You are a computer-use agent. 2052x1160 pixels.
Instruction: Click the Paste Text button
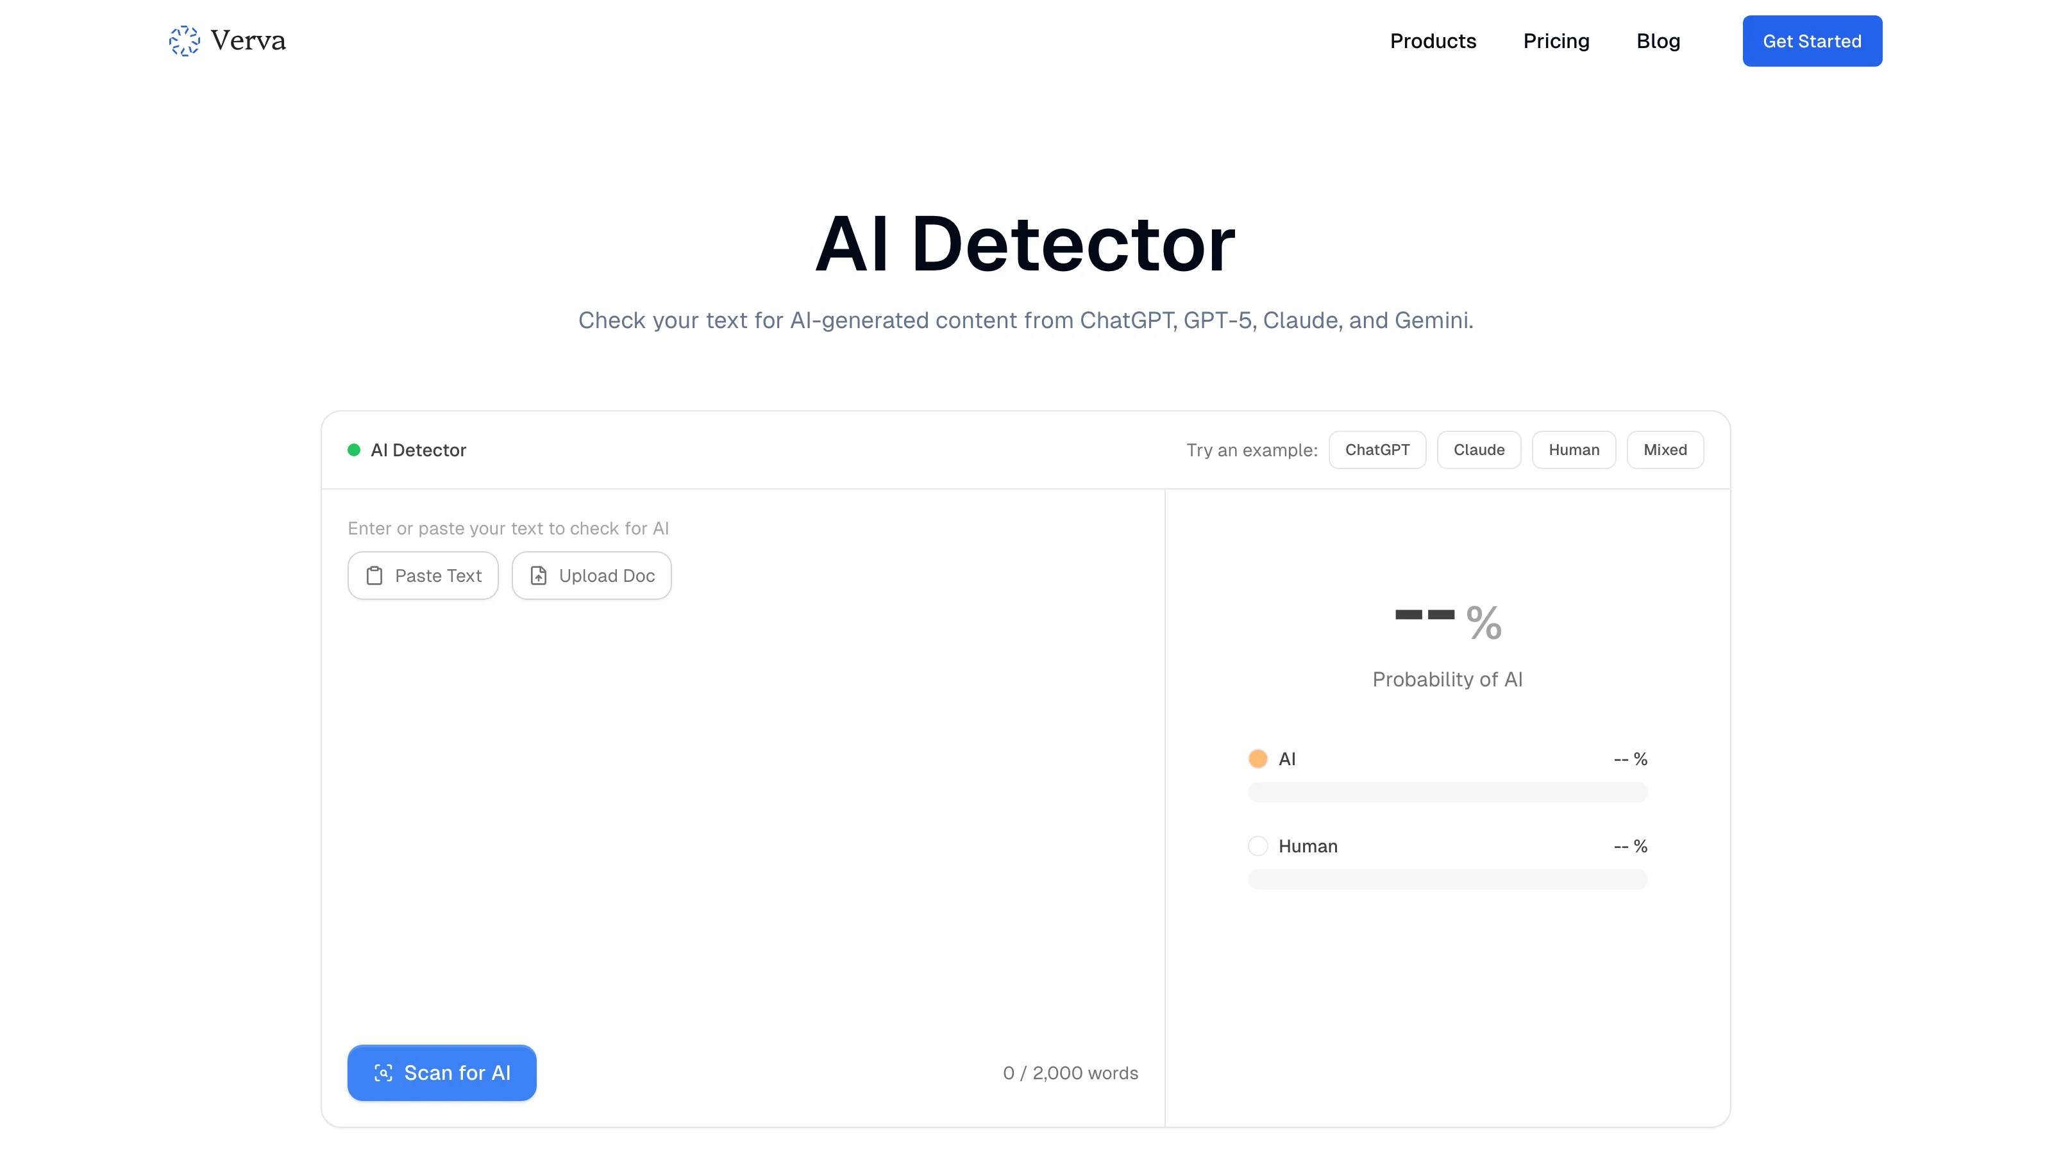(423, 576)
